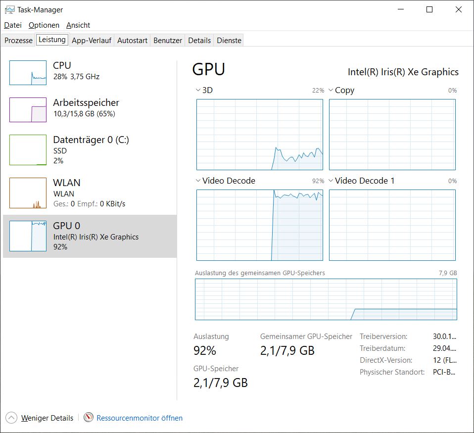474x433 pixels.
Task: Open the Datei menu
Action: point(13,25)
